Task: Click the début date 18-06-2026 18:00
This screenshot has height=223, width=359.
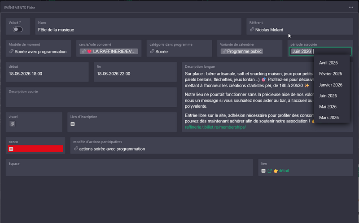Action: (26, 74)
